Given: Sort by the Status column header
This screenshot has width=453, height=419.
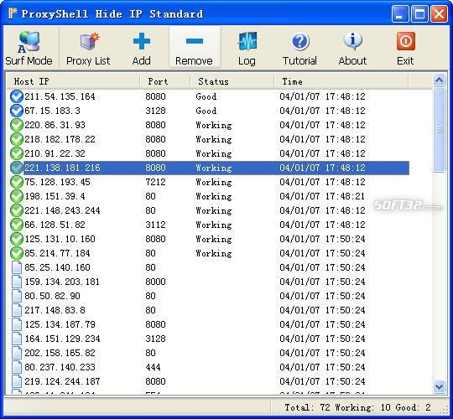Looking at the screenshot, I should tap(232, 81).
